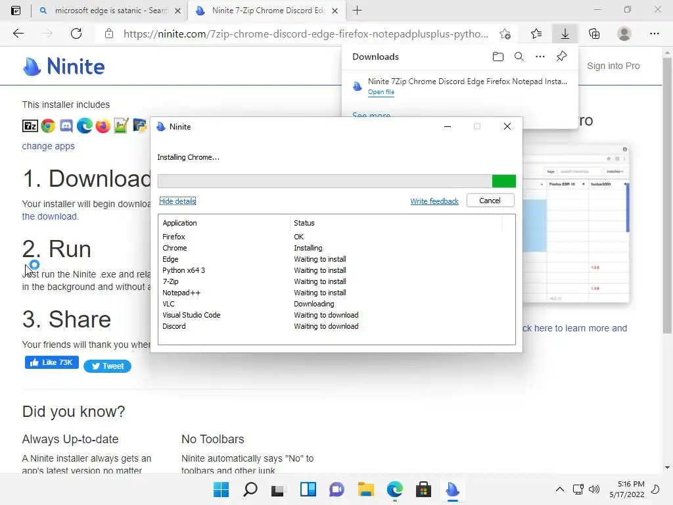This screenshot has height=505, width=673.
Task: Click the installer progress bar
Action: [x=336, y=181]
